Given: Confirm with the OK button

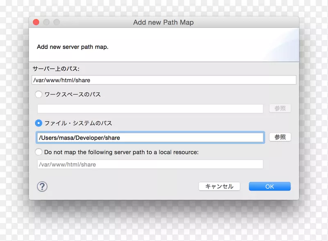Looking at the screenshot, I should point(269,186).
